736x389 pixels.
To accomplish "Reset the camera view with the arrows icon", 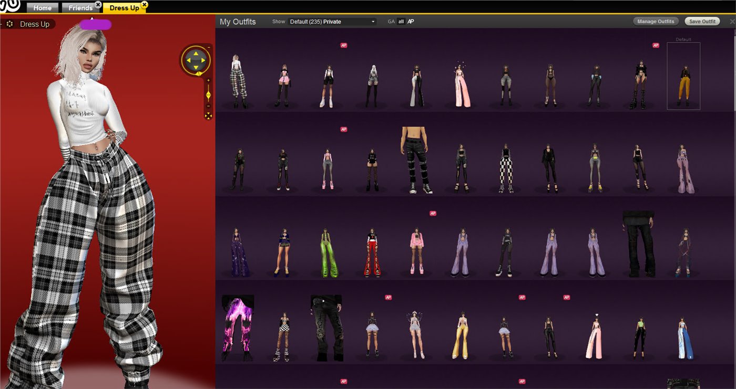I will (x=208, y=115).
